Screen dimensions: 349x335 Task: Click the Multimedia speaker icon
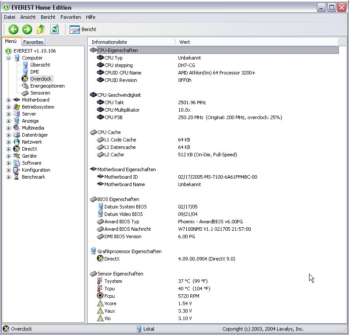[x=17, y=128]
